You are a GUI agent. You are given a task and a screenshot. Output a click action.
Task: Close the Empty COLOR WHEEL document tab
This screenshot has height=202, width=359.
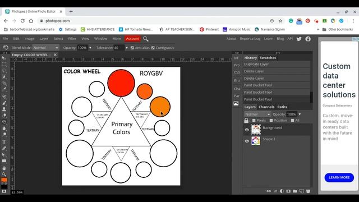(x=55, y=55)
